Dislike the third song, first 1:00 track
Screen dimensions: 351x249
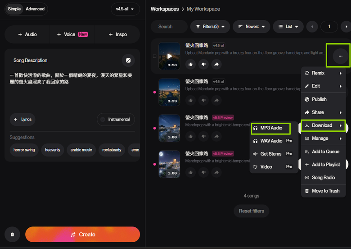pos(203,136)
